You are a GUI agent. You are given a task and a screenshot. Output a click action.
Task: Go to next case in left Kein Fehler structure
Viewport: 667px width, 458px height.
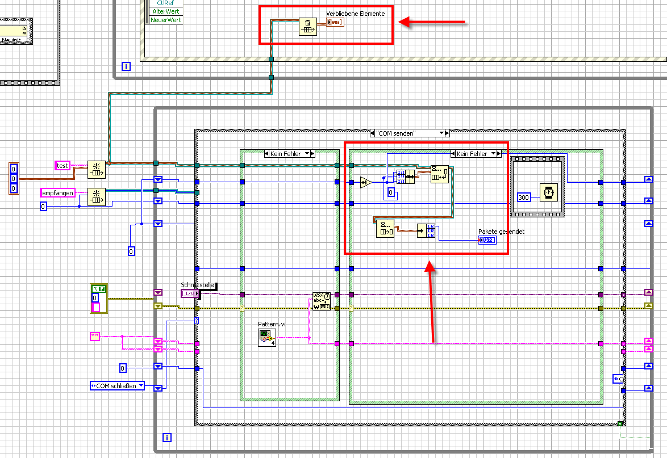click(312, 153)
